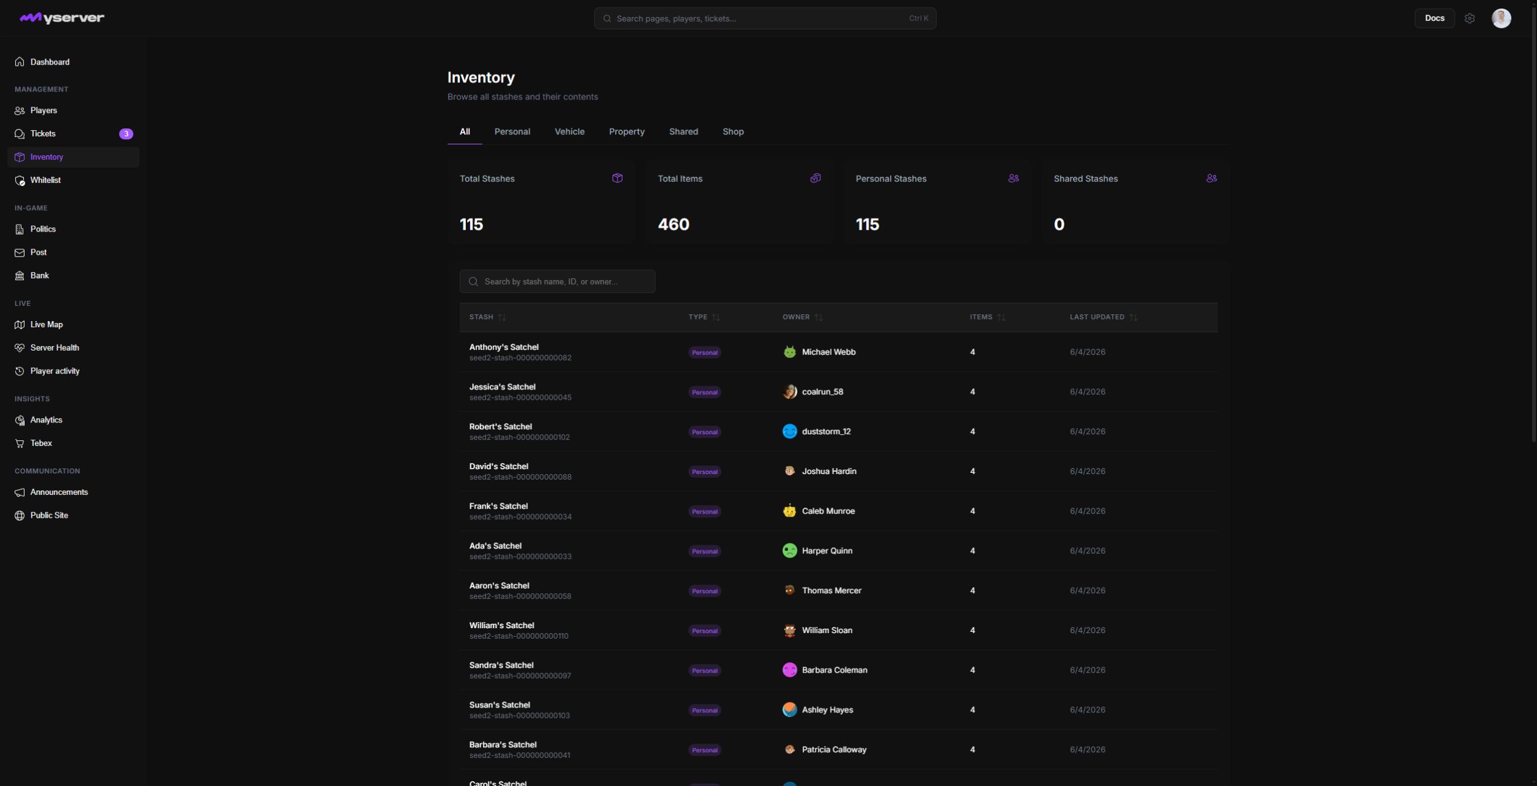This screenshot has height=786, width=1537.
Task: Click the Tickets badge showing 3
Action: (126, 134)
